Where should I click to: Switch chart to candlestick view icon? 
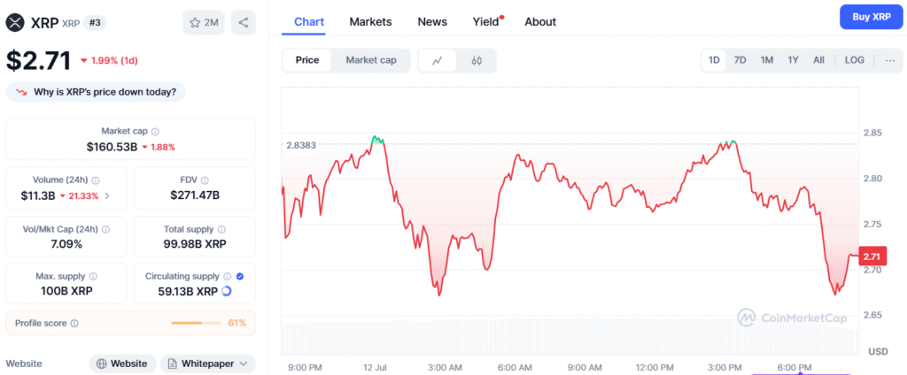click(x=477, y=60)
